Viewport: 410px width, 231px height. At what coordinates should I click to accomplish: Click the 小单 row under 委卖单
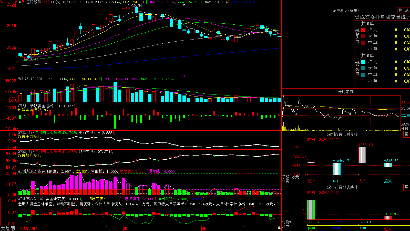click(x=385, y=81)
